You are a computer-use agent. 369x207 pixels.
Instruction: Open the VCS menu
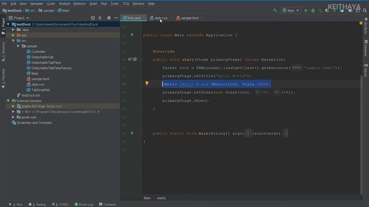tap(126, 3)
